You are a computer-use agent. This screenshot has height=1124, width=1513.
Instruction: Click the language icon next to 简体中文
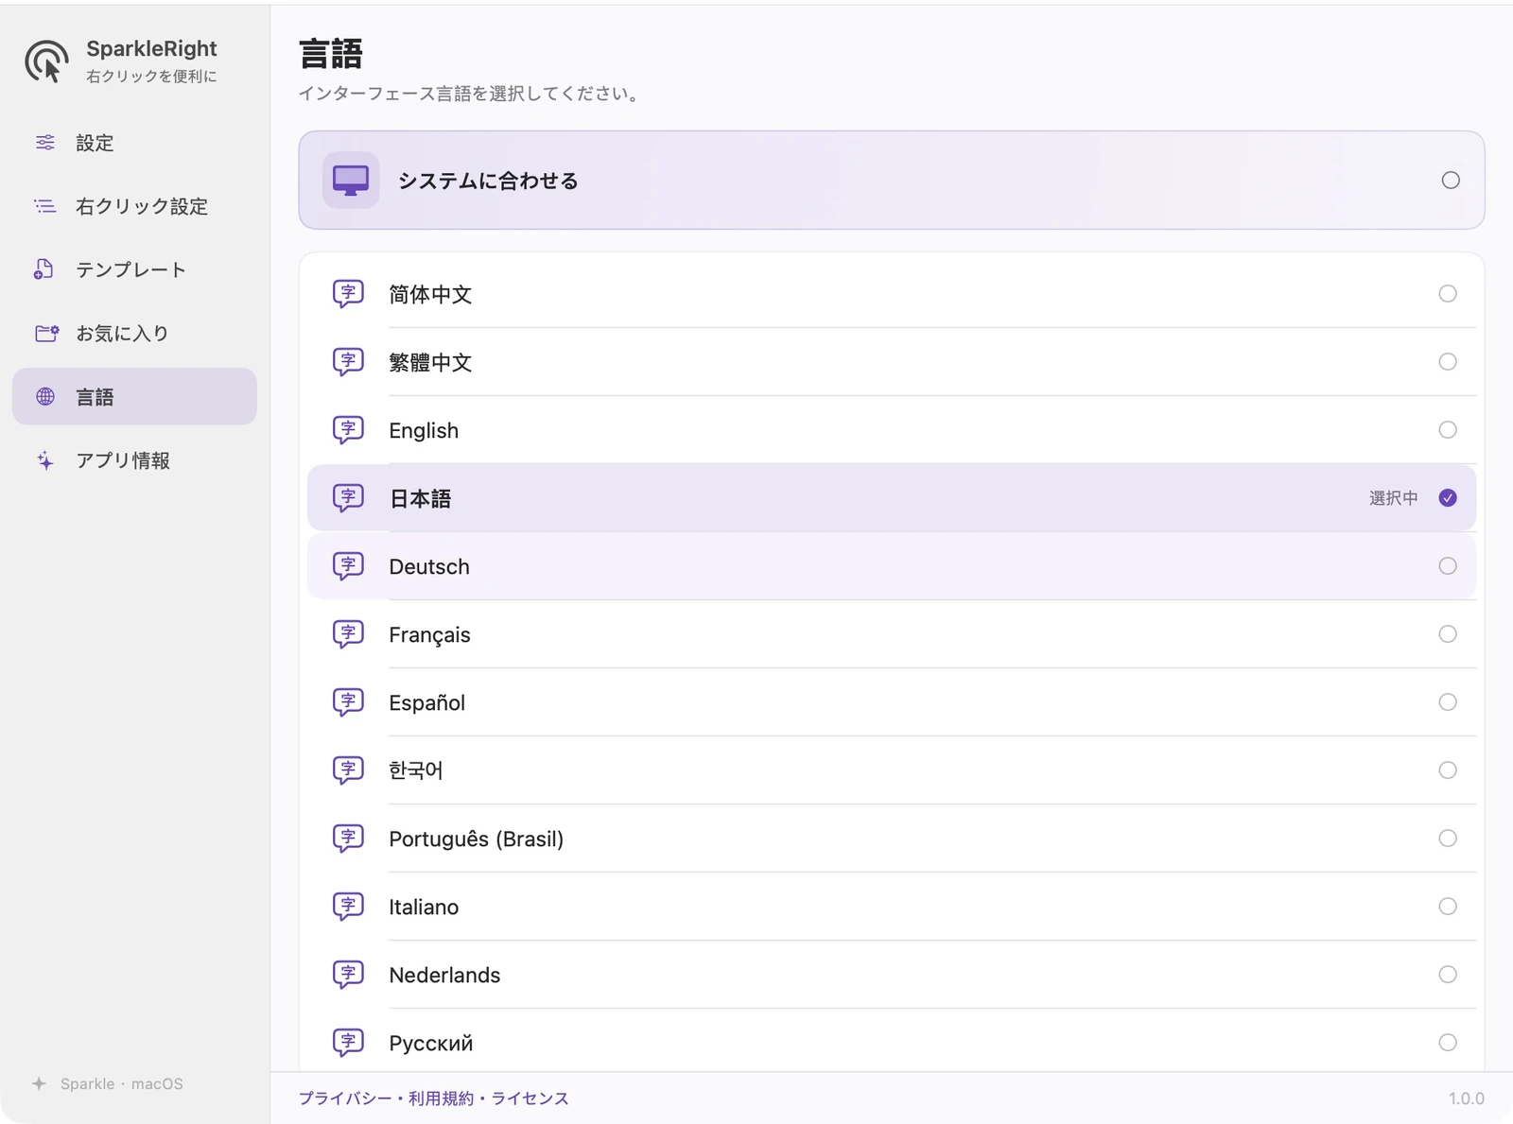pyautogui.click(x=348, y=294)
